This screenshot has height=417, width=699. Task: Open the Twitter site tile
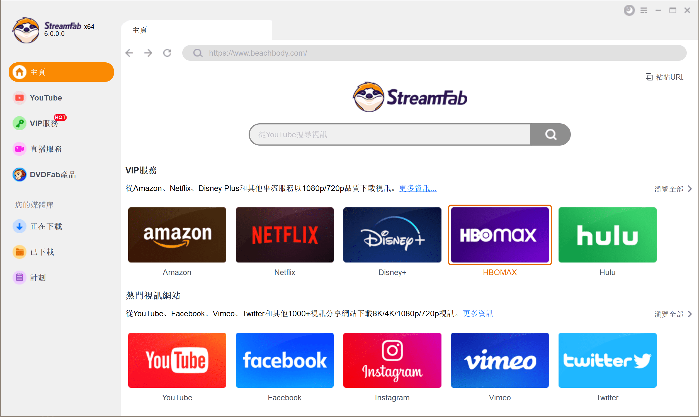(608, 360)
